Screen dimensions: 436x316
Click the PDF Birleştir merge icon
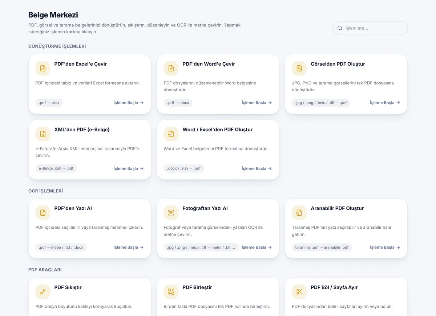pos(171,292)
